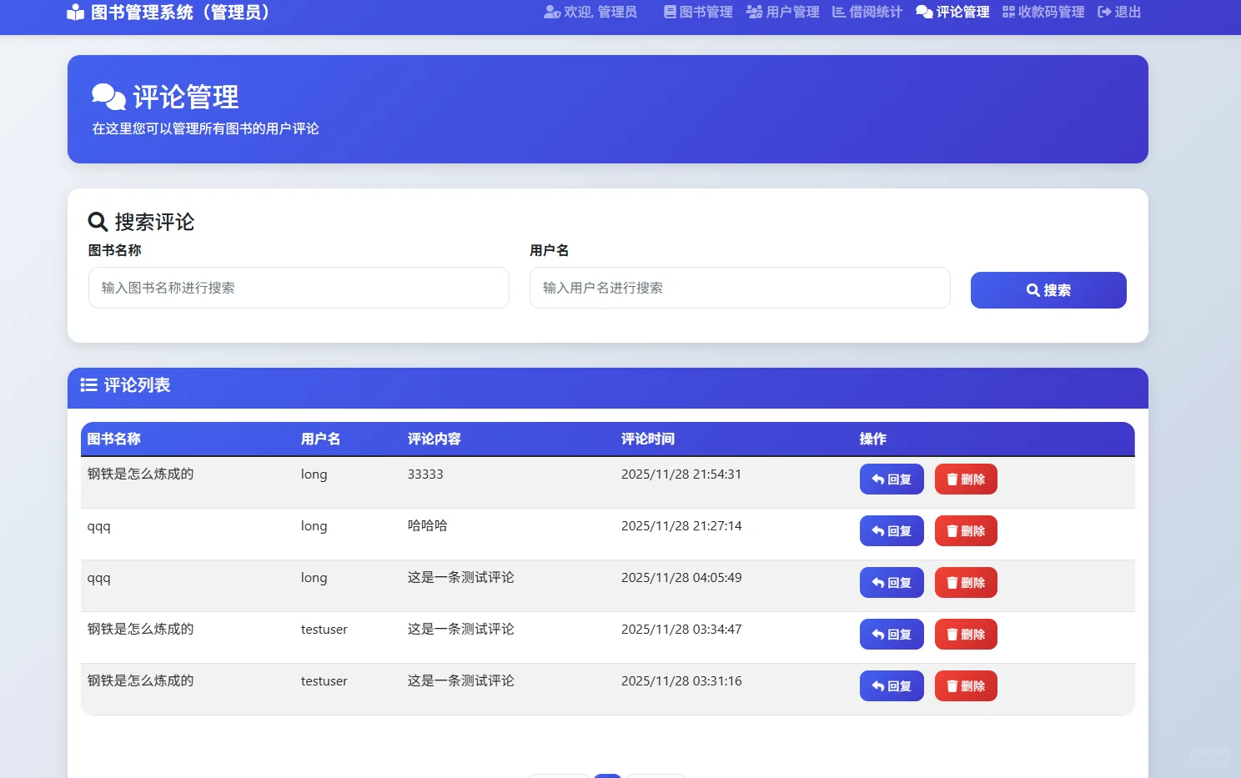Select 用户管理 from the top navigation
This screenshot has height=778, width=1241.
782,12
